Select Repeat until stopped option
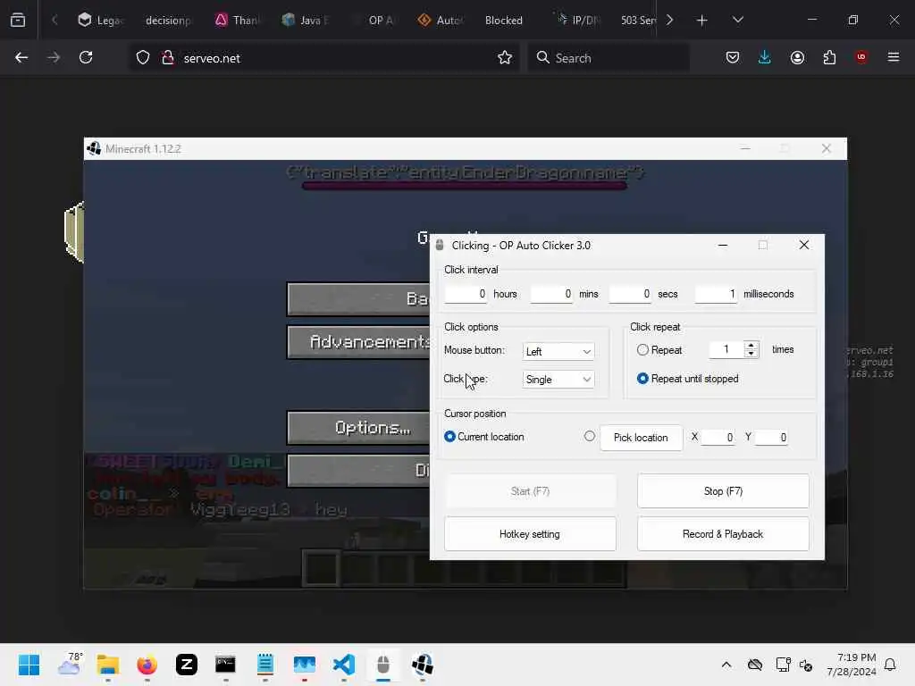 (x=642, y=379)
